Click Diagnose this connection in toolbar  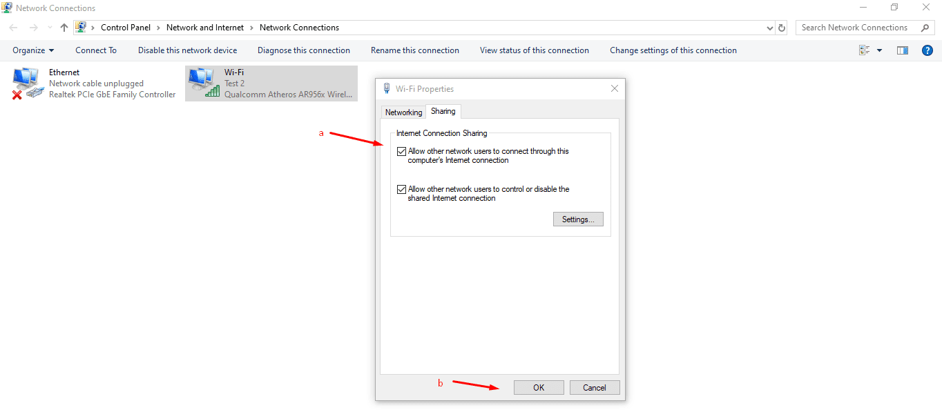(x=304, y=50)
